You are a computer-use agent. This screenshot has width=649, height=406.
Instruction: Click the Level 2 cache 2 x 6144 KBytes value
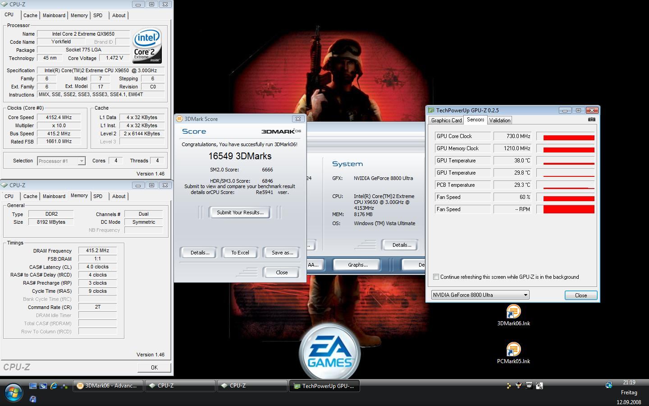(x=142, y=134)
